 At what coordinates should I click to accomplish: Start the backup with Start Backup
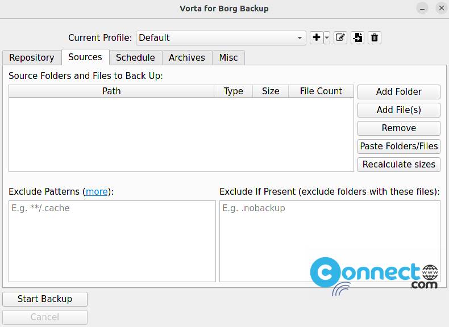[45, 299]
